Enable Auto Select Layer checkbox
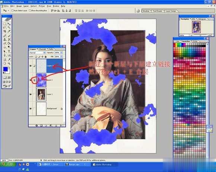 point(12,10)
